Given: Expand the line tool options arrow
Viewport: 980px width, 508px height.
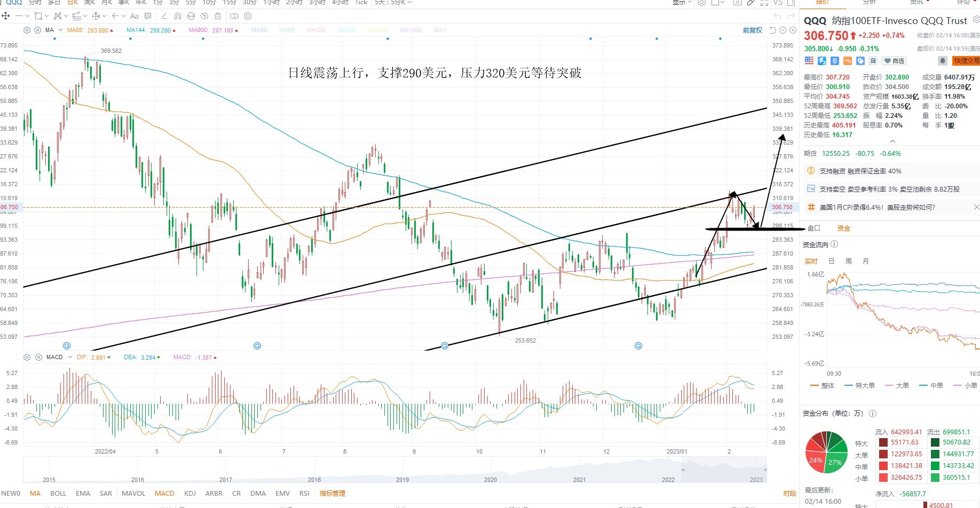Looking at the screenshot, I should click(27, 16).
